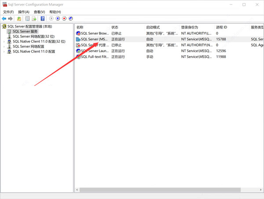
Task: Sort by the 登录身份为 column header
Action: pyautogui.click(x=190, y=27)
